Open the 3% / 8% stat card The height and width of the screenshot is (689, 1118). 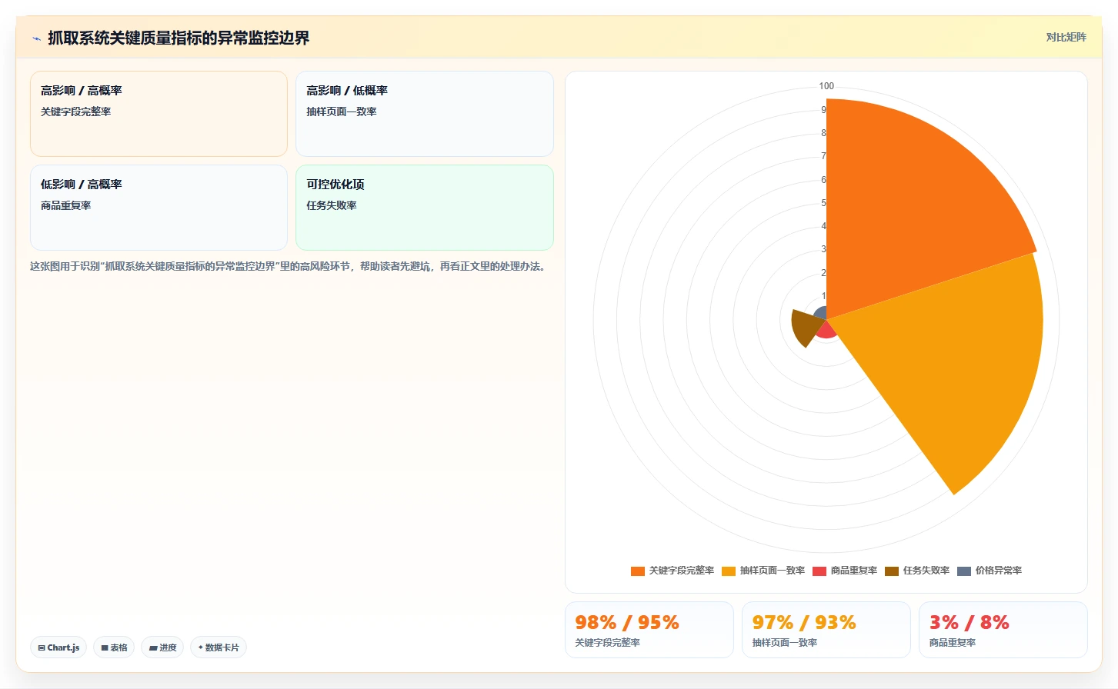pyautogui.click(x=1003, y=630)
